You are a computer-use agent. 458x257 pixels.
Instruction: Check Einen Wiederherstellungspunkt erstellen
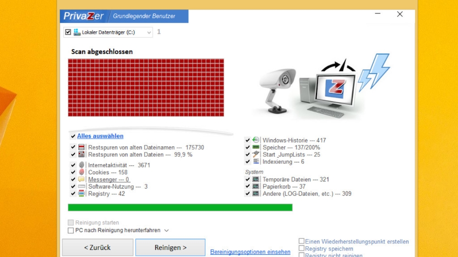tap(302, 242)
